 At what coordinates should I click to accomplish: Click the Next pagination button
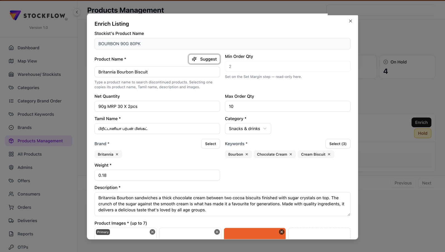(x=427, y=183)
